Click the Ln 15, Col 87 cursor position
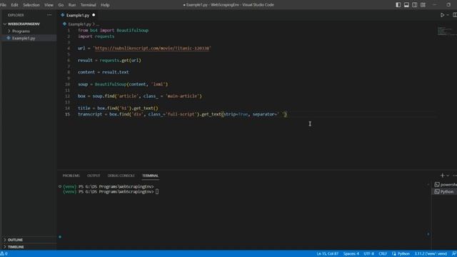The width and height of the screenshot is (457, 257). 327,254
